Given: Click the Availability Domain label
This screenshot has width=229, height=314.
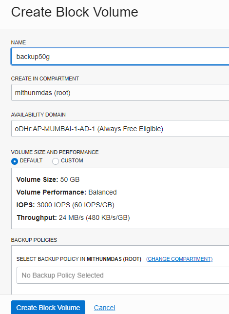Looking at the screenshot, I should click(38, 115).
